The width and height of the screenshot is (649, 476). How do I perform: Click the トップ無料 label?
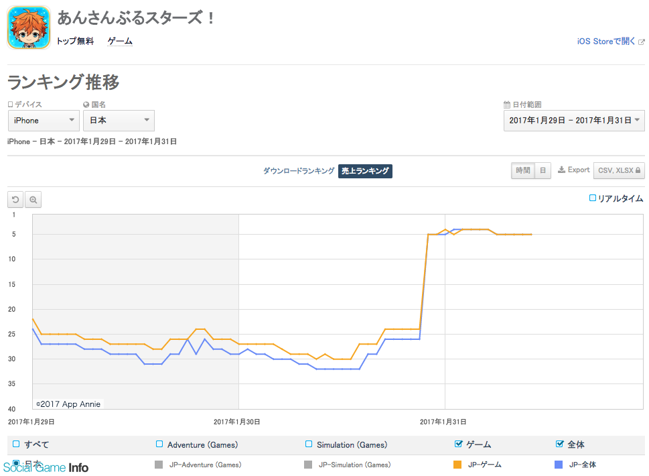click(x=75, y=41)
